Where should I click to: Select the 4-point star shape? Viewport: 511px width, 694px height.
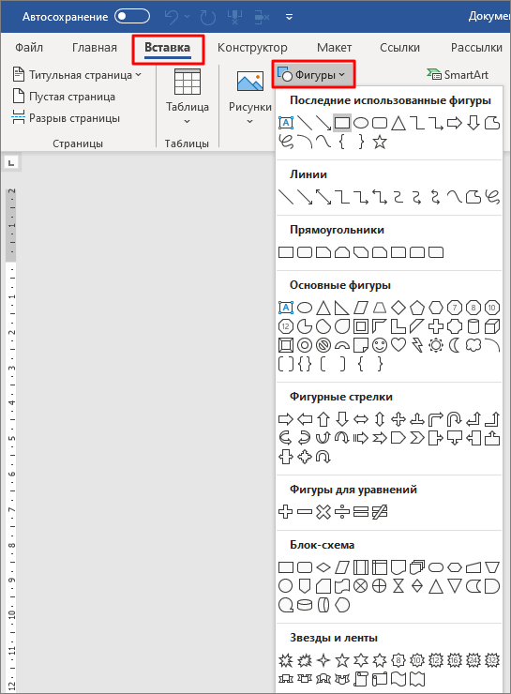[323, 660]
